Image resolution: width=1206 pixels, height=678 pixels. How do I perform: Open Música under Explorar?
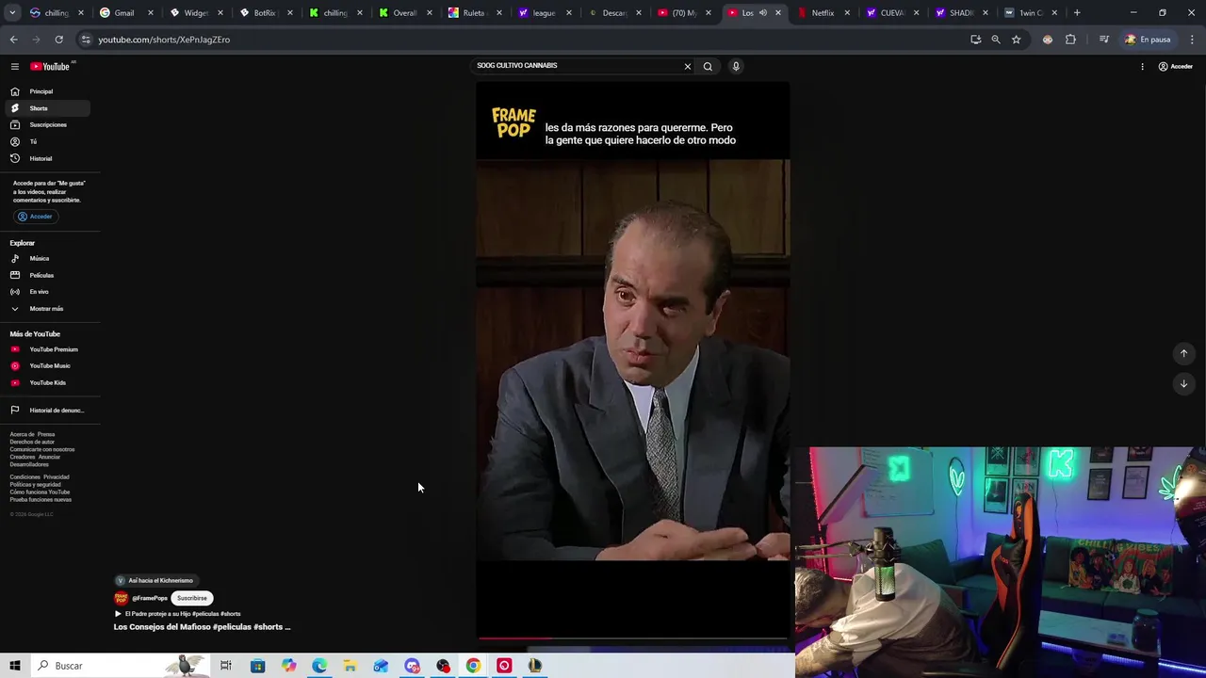click(x=49, y=258)
